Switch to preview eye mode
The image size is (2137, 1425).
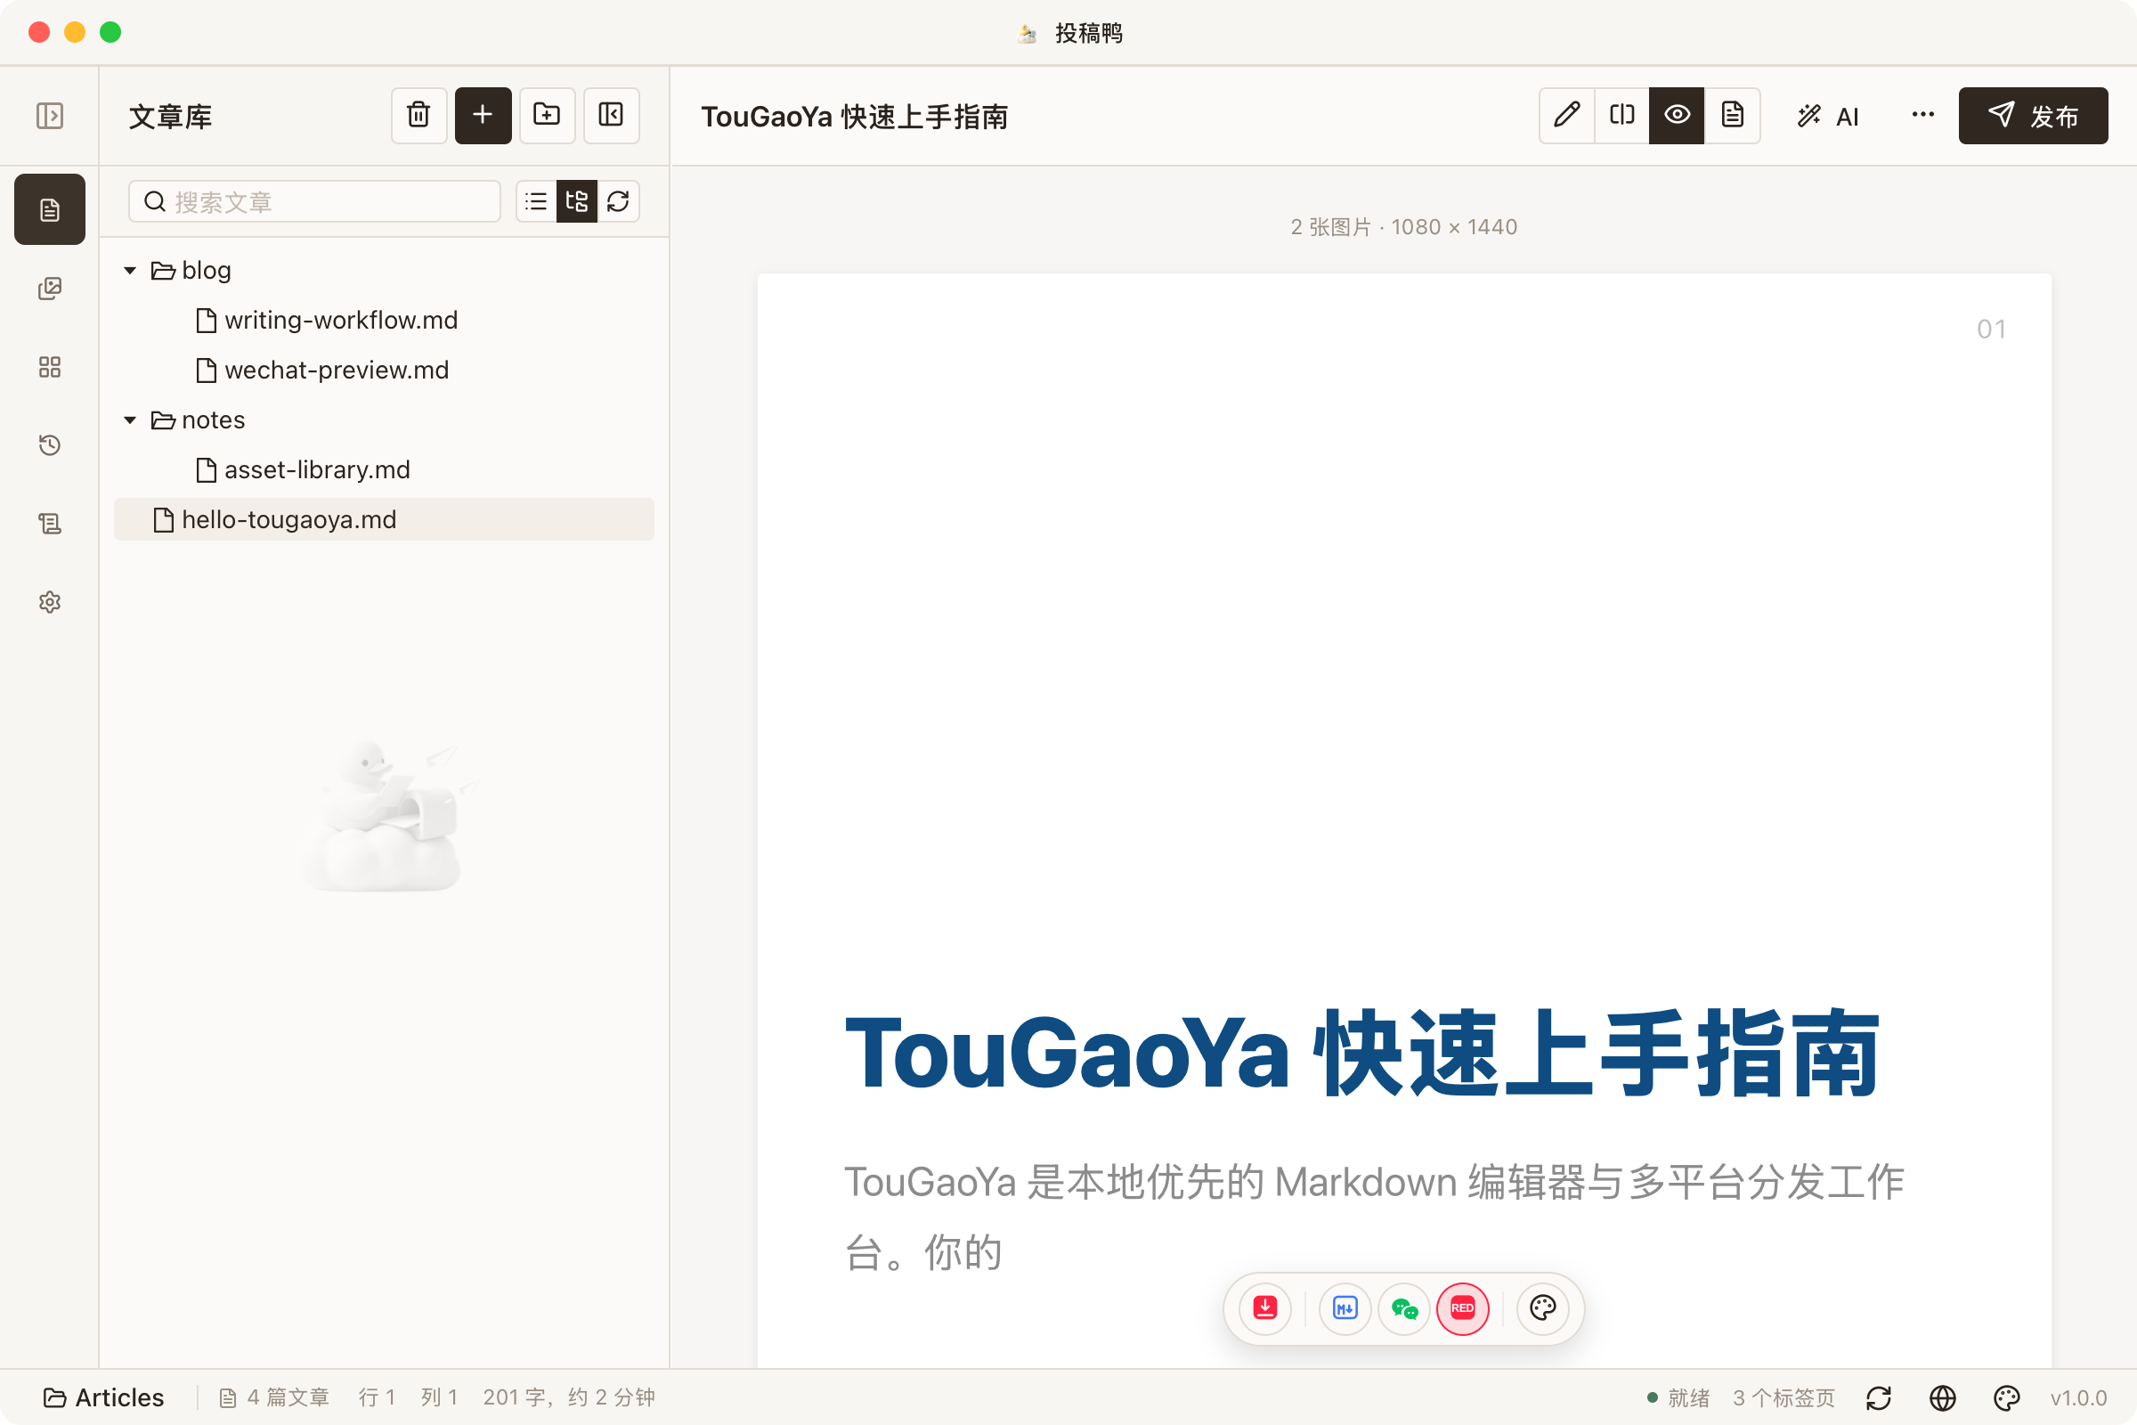1678,116
